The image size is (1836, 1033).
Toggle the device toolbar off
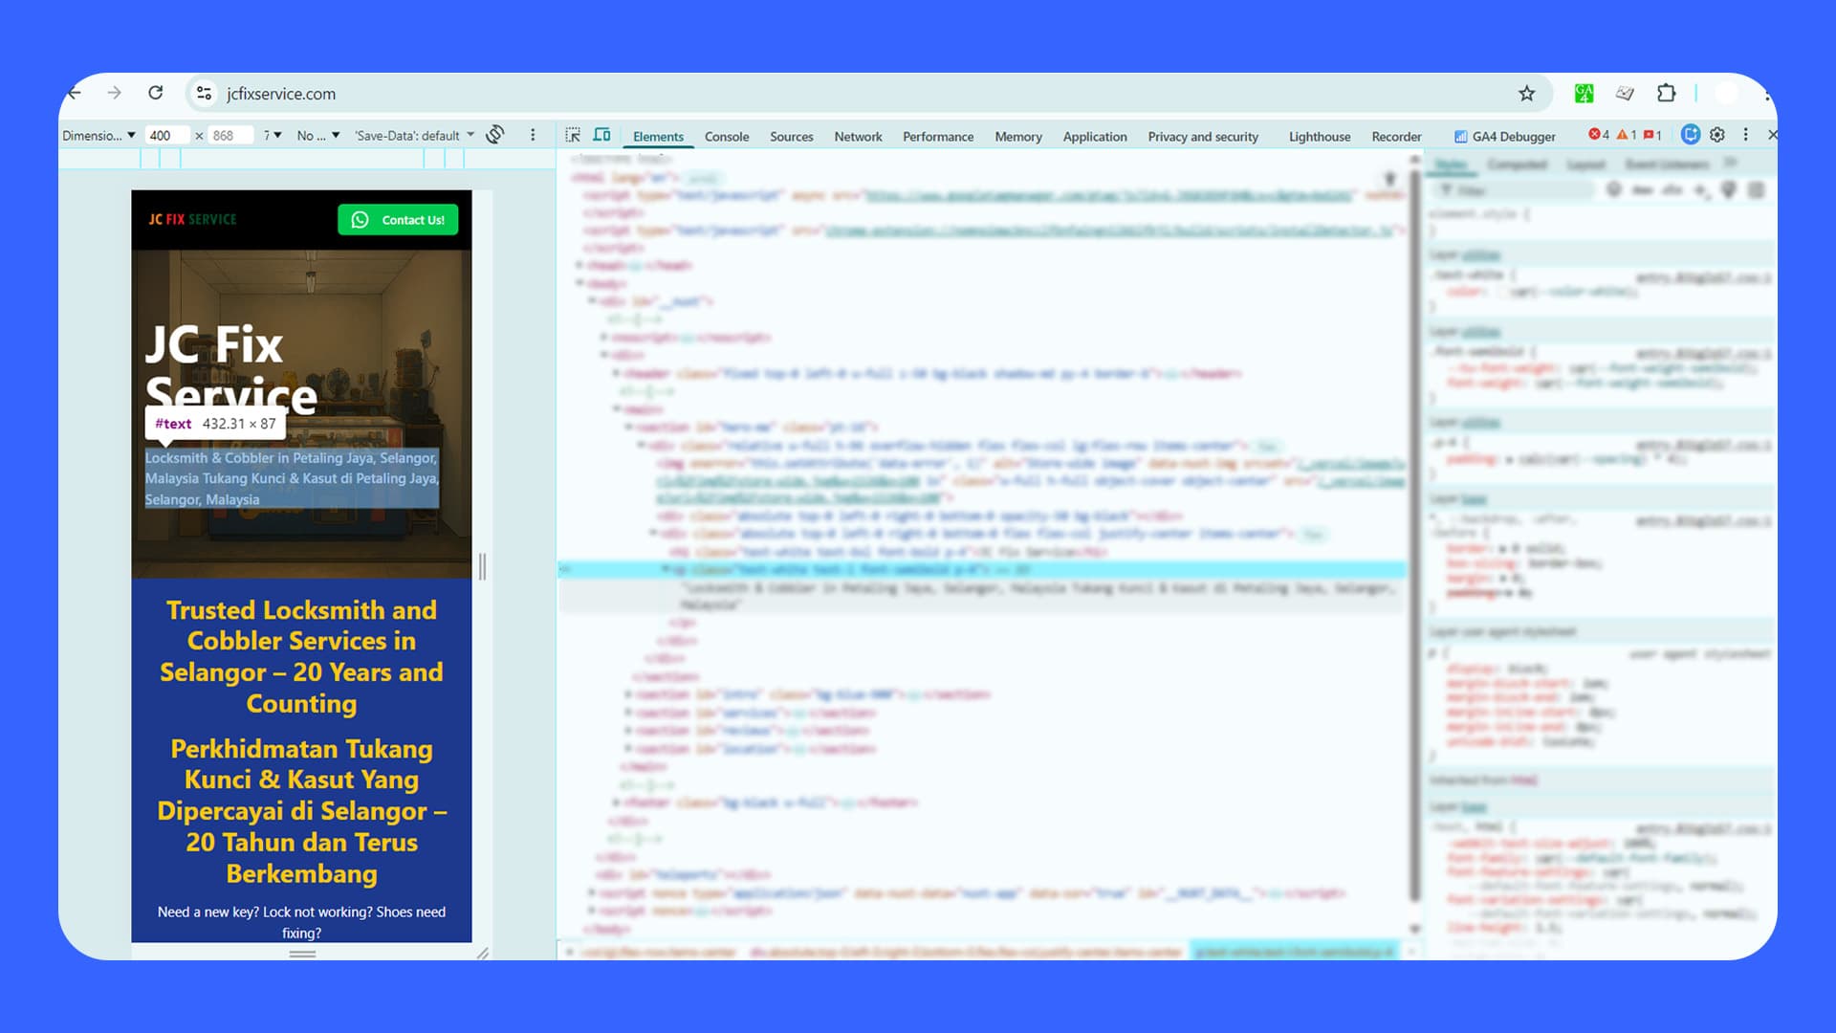(x=601, y=136)
